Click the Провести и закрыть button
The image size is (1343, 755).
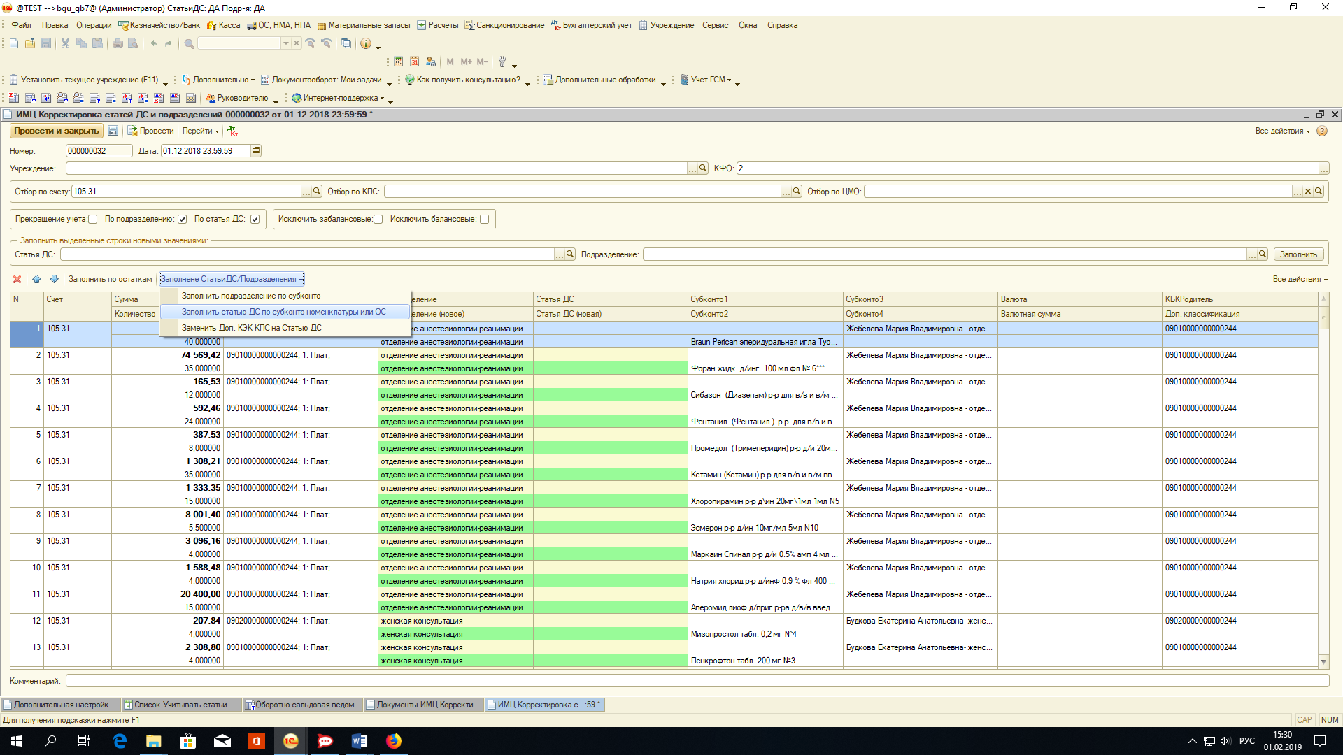tap(56, 131)
